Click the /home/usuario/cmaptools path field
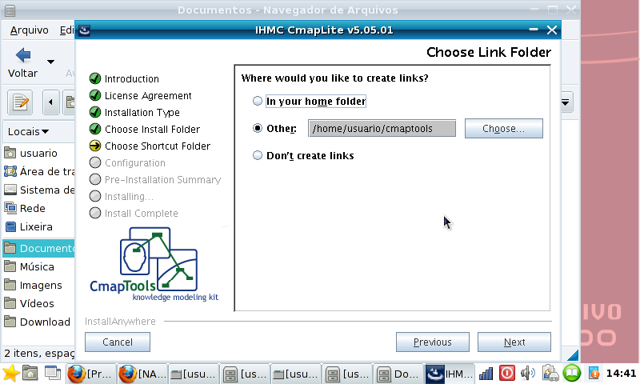 [382, 129]
